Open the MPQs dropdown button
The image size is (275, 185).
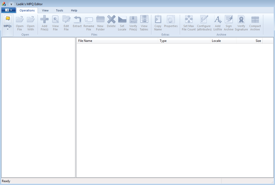(x=8, y=25)
